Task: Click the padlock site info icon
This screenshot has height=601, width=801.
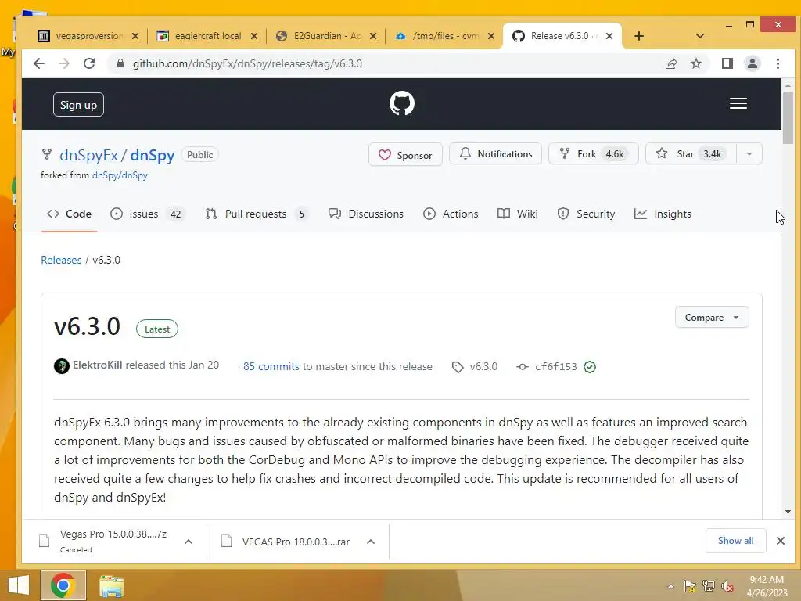Action: click(x=120, y=63)
